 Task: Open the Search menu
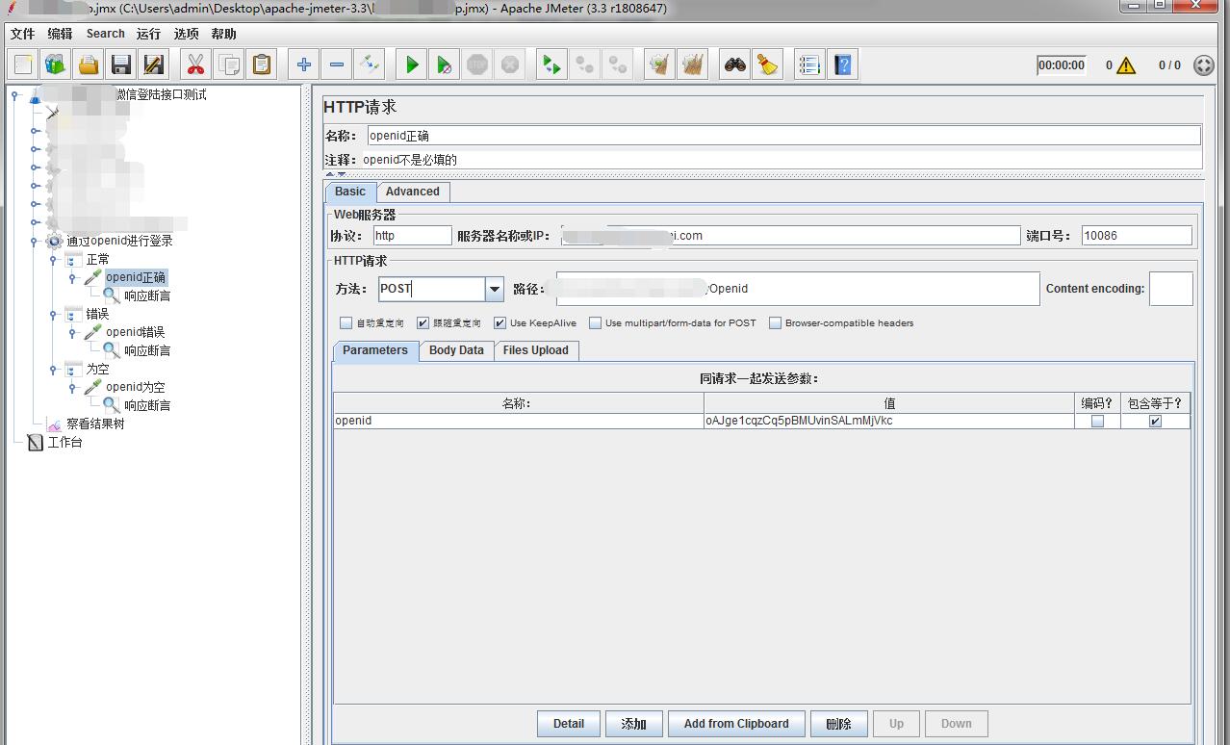(106, 34)
